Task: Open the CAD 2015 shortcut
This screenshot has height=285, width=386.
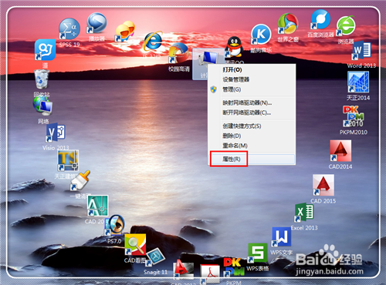Action: coord(323,185)
